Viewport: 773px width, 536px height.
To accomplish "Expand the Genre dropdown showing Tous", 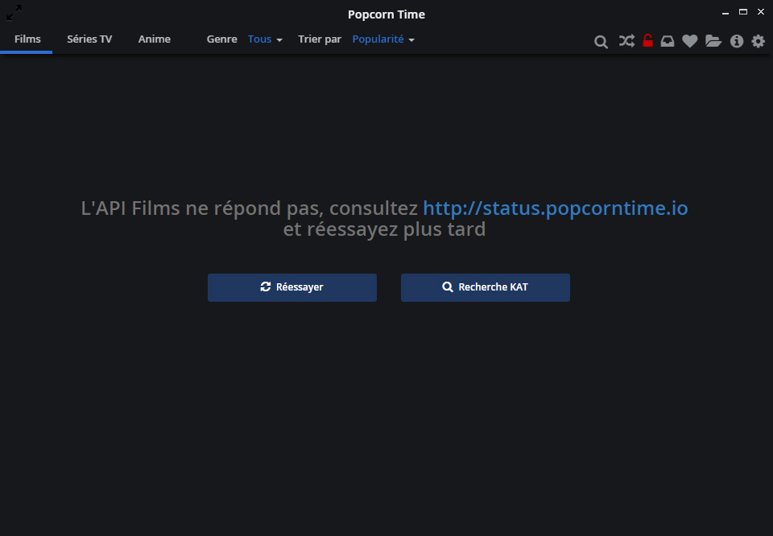I will pos(265,39).
